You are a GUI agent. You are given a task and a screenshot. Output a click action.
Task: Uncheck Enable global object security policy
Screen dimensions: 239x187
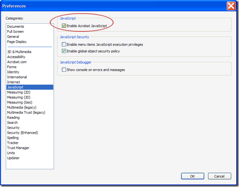(64, 51)
